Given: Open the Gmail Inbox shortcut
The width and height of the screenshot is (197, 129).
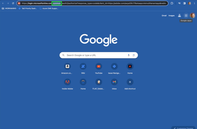Looking at the screenshot, I should pos(114,84).
